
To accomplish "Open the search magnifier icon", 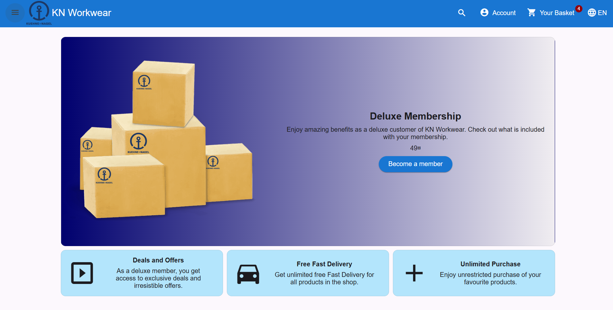I will tap(462, 13).
